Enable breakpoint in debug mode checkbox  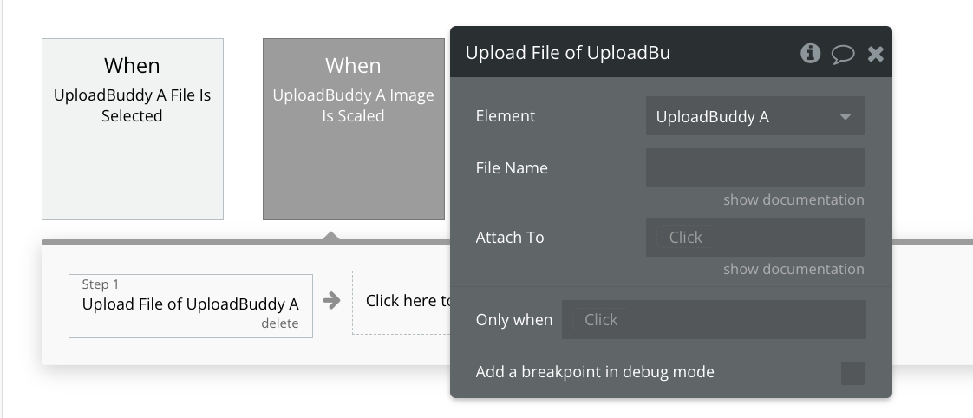pos(852,374)
